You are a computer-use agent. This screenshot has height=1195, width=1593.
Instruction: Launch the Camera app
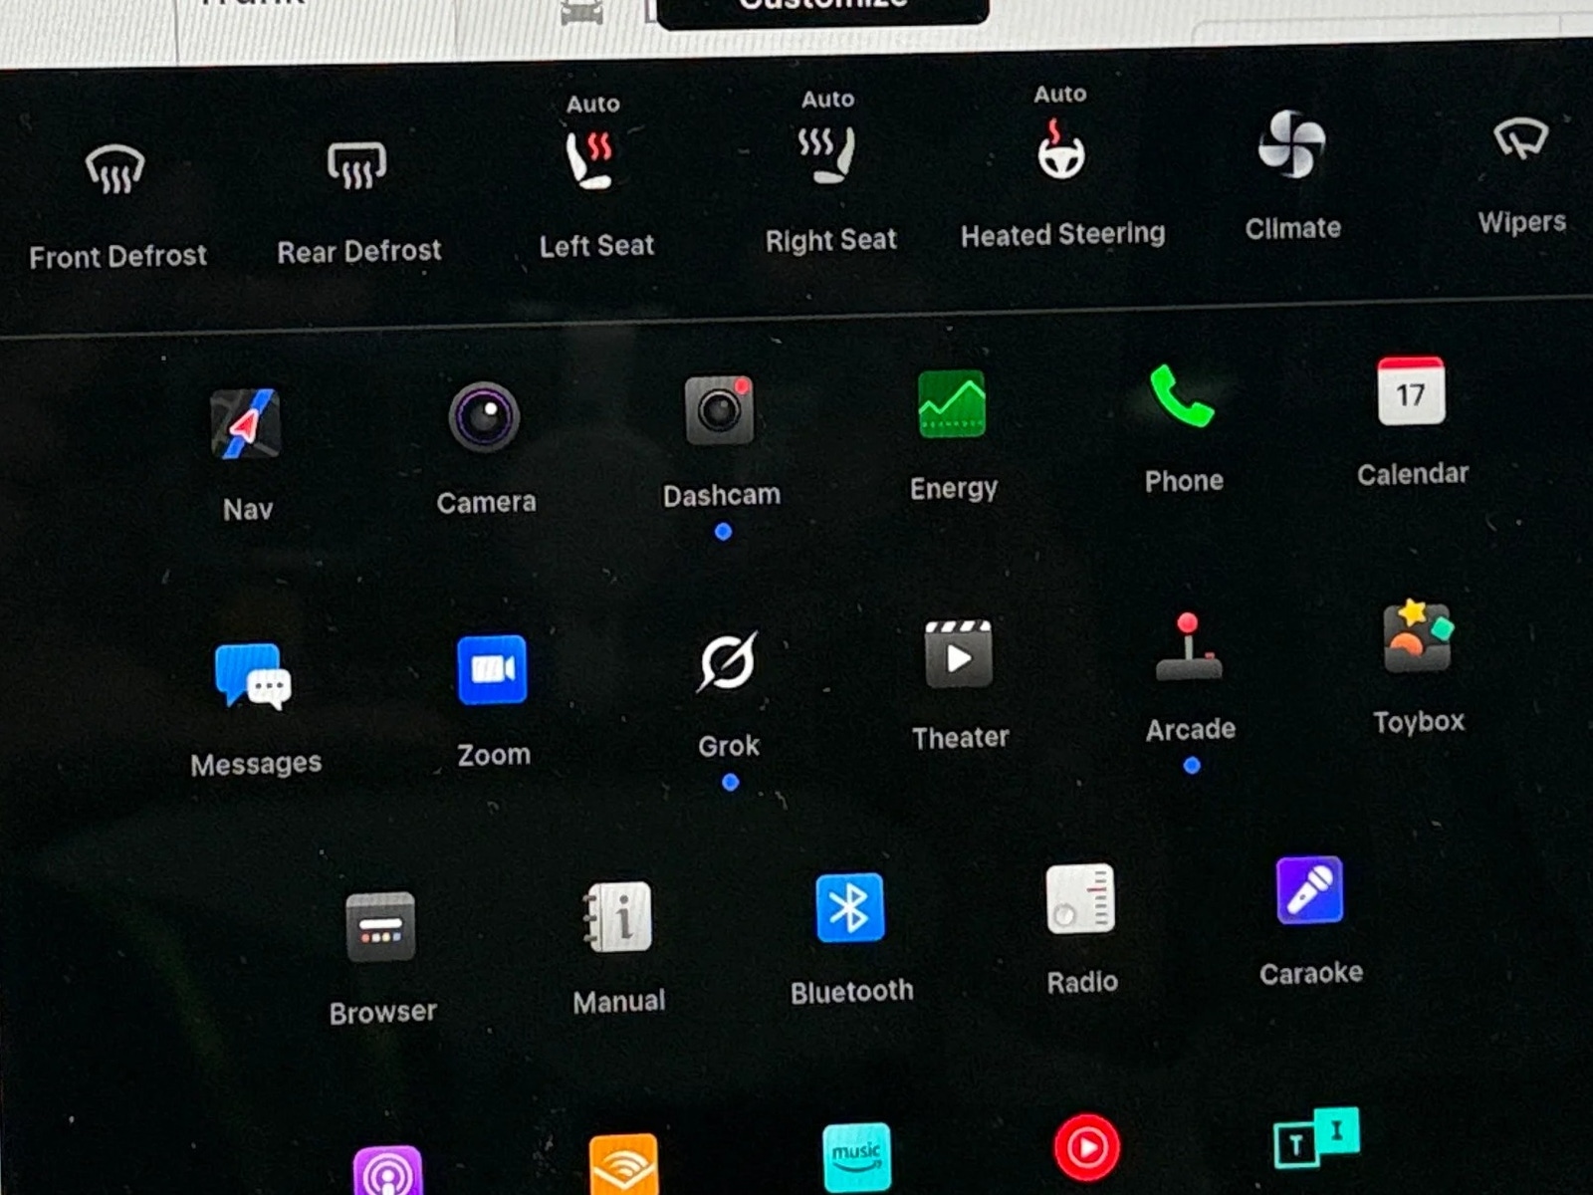pos(484,417)
